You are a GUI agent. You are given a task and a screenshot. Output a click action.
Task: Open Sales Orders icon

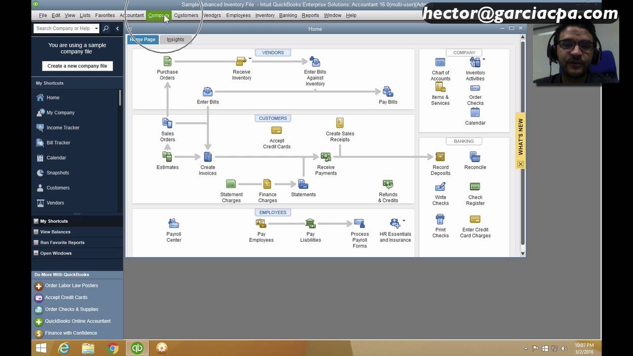tap(167, 123)
